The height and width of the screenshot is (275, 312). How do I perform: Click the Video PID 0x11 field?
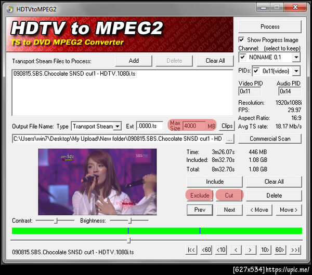(x=250, y=91)
